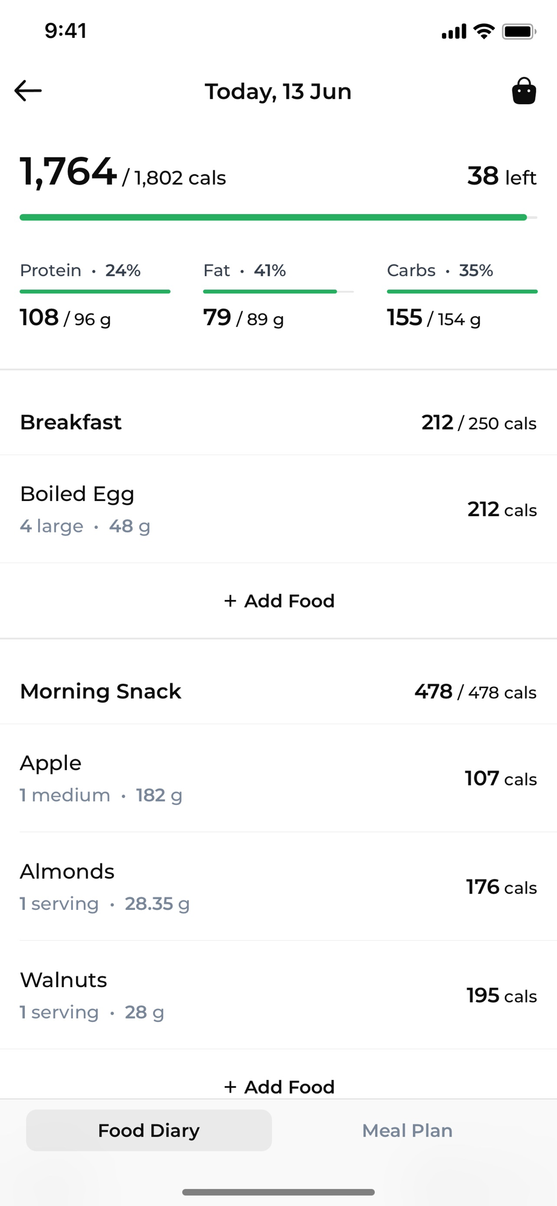This screenshot has height=1206, width=557.
Task: Tap the Carbs progress bar
Action: [x=462, y=292]
